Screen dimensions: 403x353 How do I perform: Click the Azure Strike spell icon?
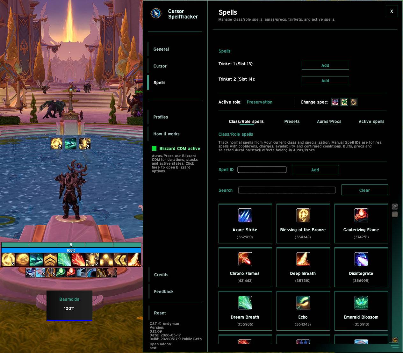[245, 215]
